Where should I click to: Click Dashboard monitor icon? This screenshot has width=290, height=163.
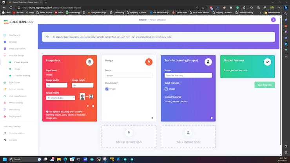coord(5,35)
